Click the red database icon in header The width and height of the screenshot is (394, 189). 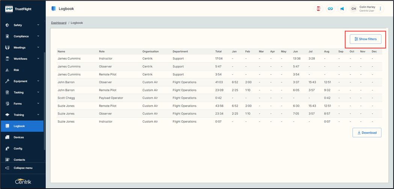[319, 9]
